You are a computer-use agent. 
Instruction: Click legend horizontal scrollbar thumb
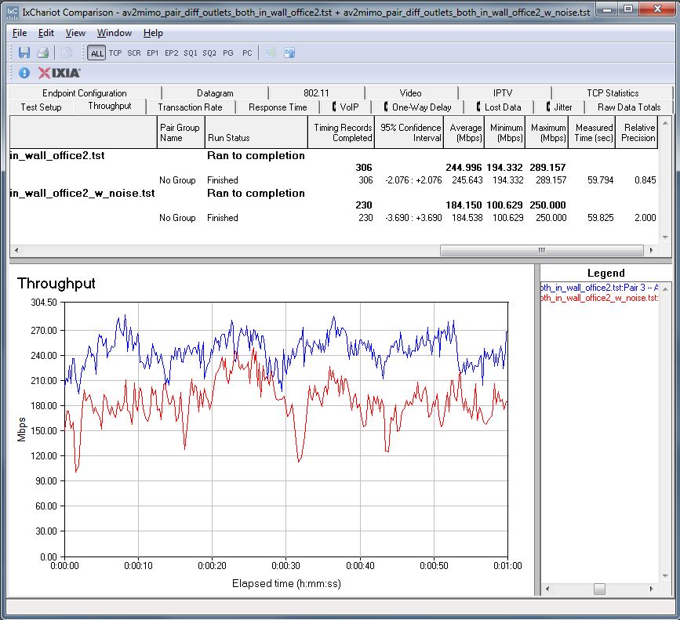pos(599,589)
